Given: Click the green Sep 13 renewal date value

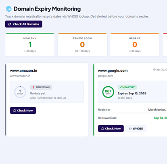Looking at the screenshot, I should 160,118.
